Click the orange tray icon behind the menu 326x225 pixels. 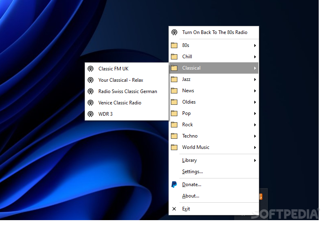261,197
